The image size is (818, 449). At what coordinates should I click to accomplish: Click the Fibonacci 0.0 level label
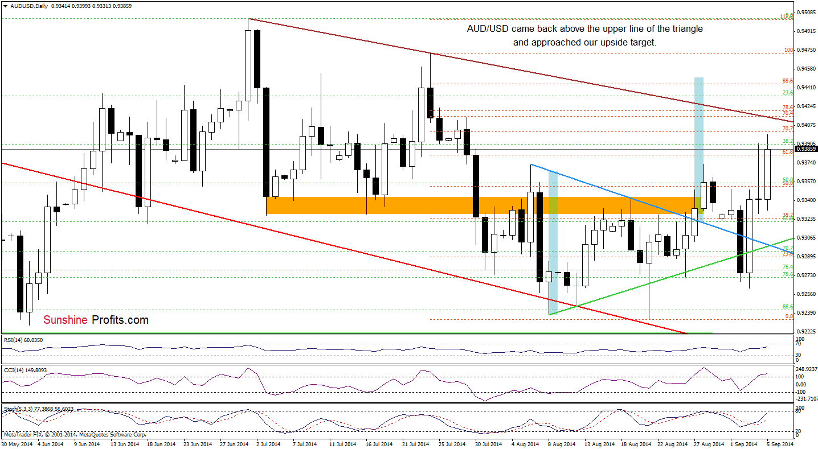point(789,316)
